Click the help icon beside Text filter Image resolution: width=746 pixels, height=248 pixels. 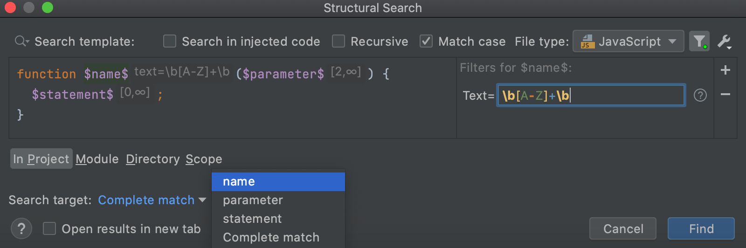(x=700, y=95)
